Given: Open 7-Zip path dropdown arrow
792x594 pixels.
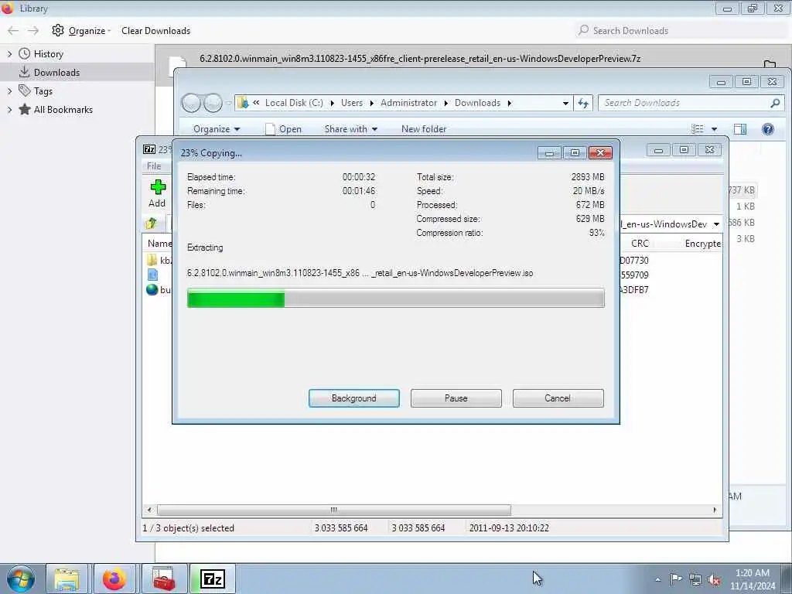Looking at the screenshot, I should click(715, 224).
